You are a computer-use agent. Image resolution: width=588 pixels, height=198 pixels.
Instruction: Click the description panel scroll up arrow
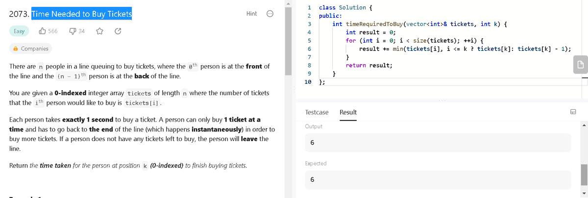point(289,3)
